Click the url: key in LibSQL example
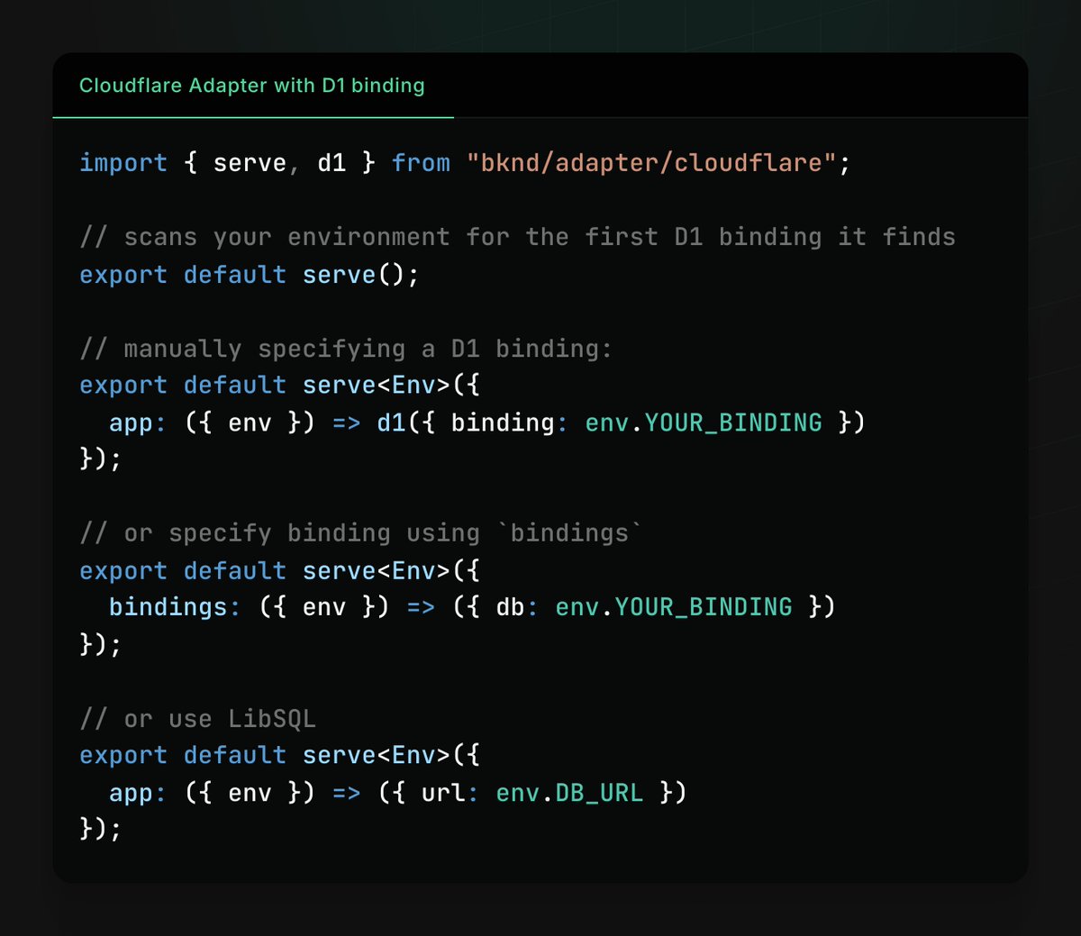The height and width of the screenshot is (936, 1081). tap(450, 793)
